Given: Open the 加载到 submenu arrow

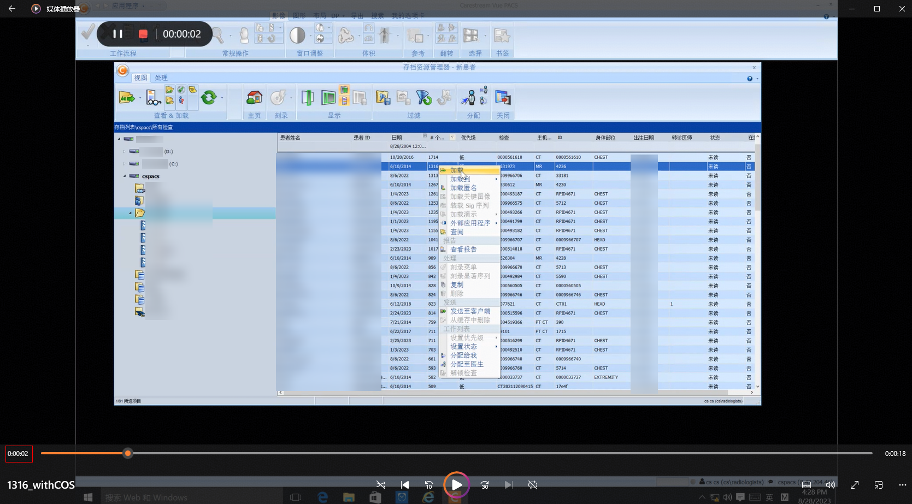Looking at the screenshot, I should pos(496,179).
